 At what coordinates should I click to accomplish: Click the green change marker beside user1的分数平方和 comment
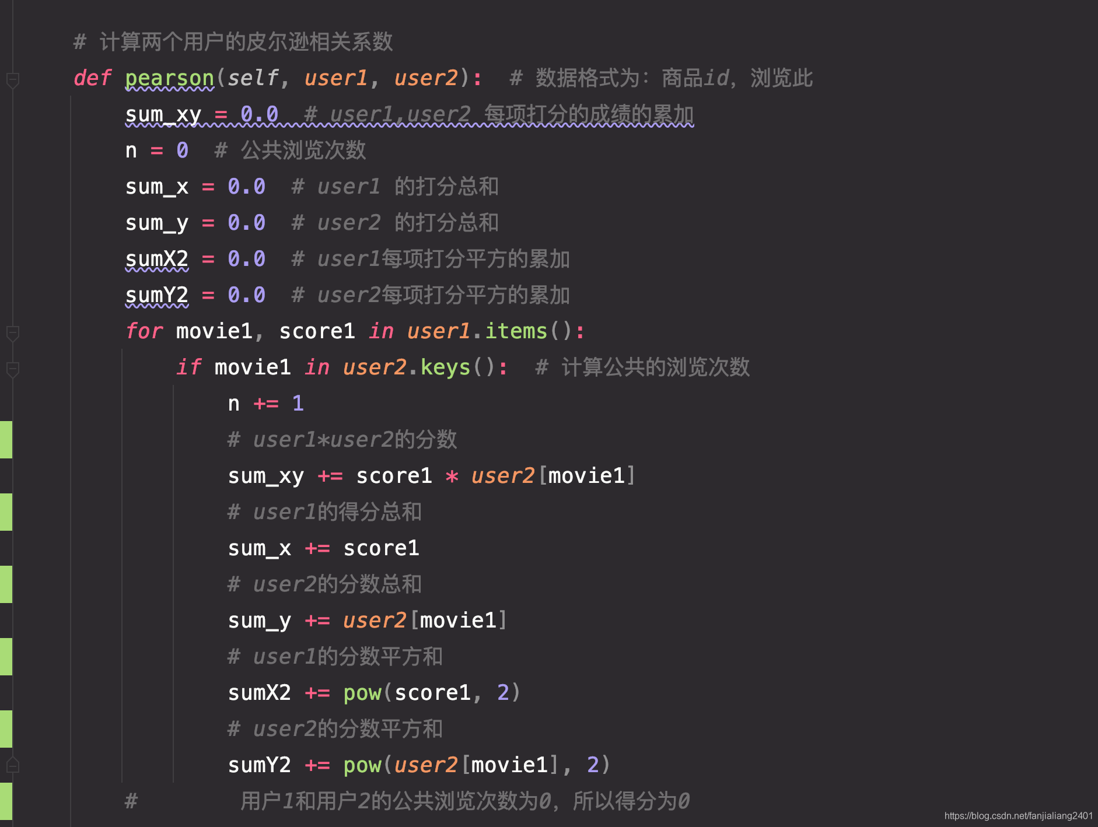(x=6, y=657)
